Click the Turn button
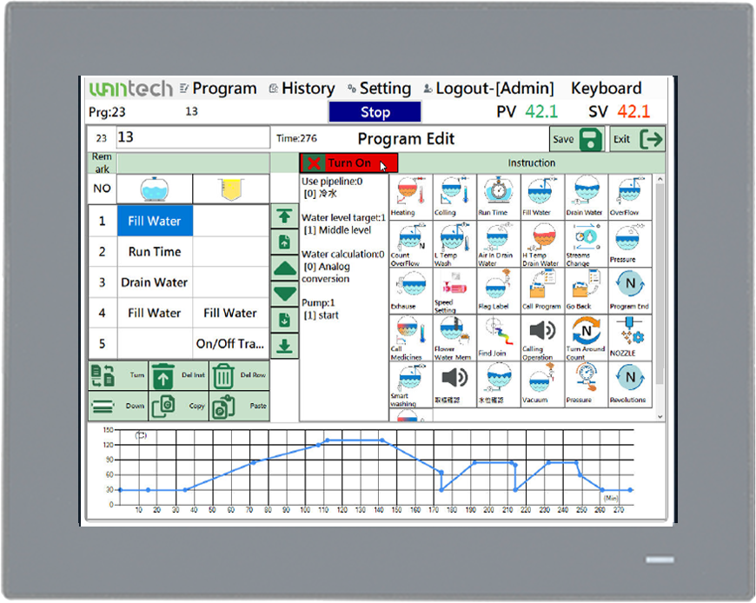The width and height of the screenshot is (756, 603). [x=118, y=375]
